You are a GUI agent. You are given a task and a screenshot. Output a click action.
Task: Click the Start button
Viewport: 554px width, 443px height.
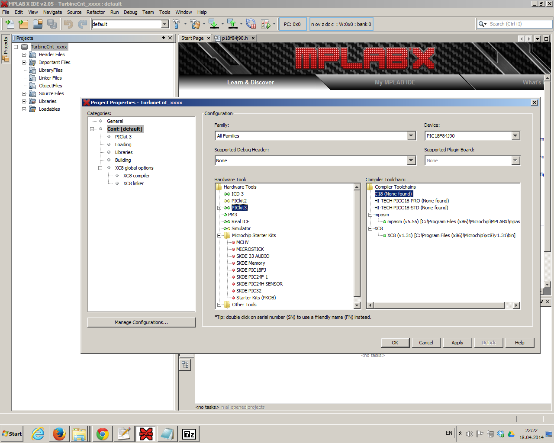coord(12,434)
